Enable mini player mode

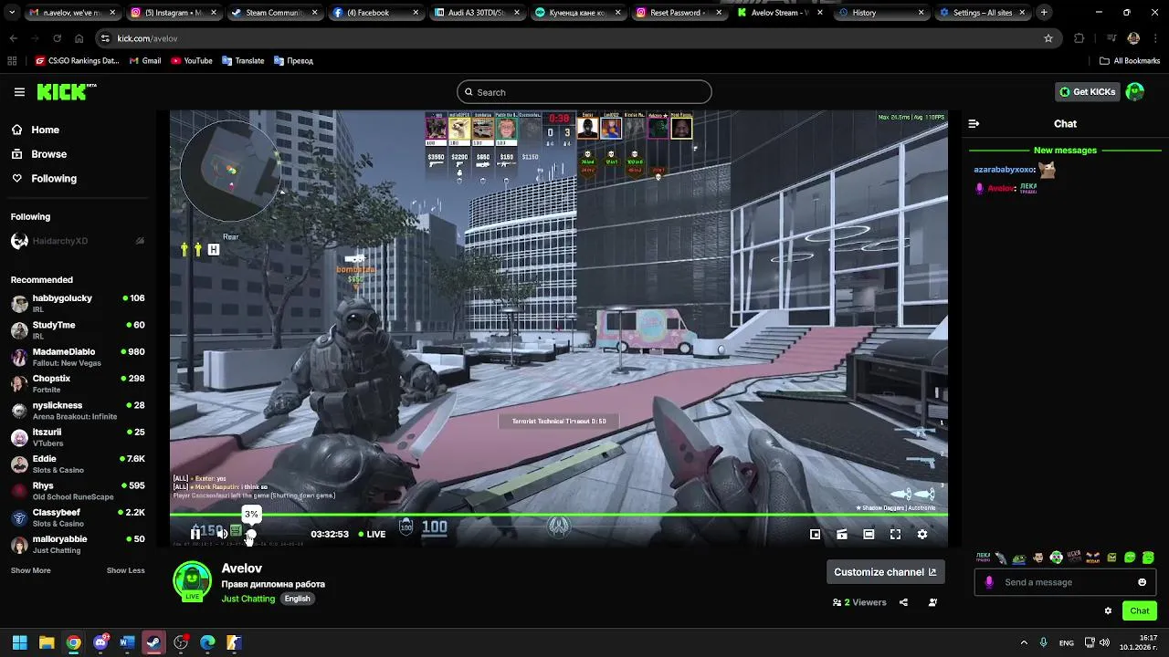816,535
